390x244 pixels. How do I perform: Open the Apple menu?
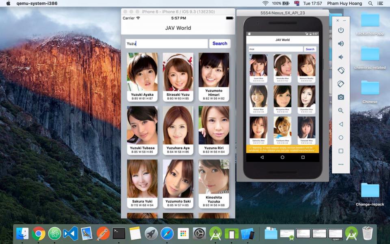click(8, 3)
